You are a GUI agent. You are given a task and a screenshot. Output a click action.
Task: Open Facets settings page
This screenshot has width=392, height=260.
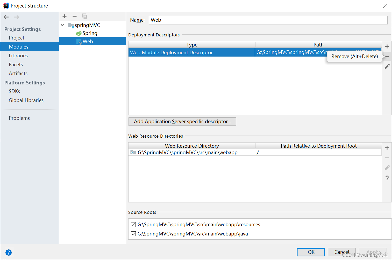[16, 65]
